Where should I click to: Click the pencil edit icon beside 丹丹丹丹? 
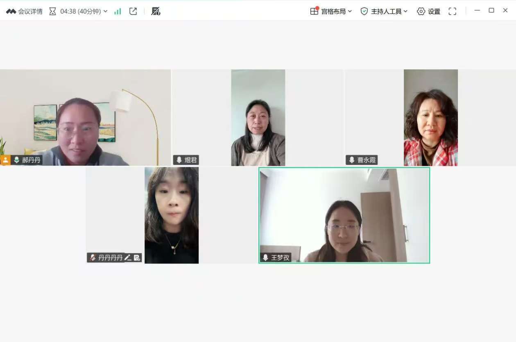(x=128, y=258)
